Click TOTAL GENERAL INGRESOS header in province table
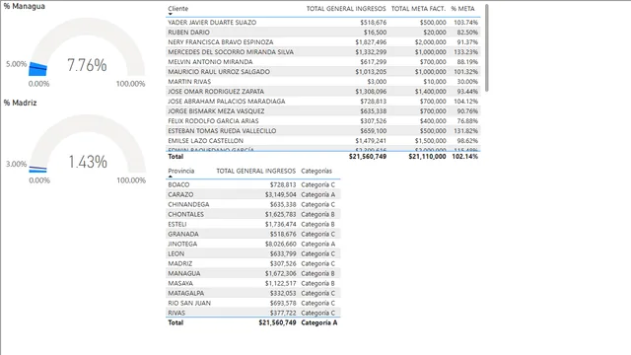The height and width of the screenshot is (355, 631). 256,171
